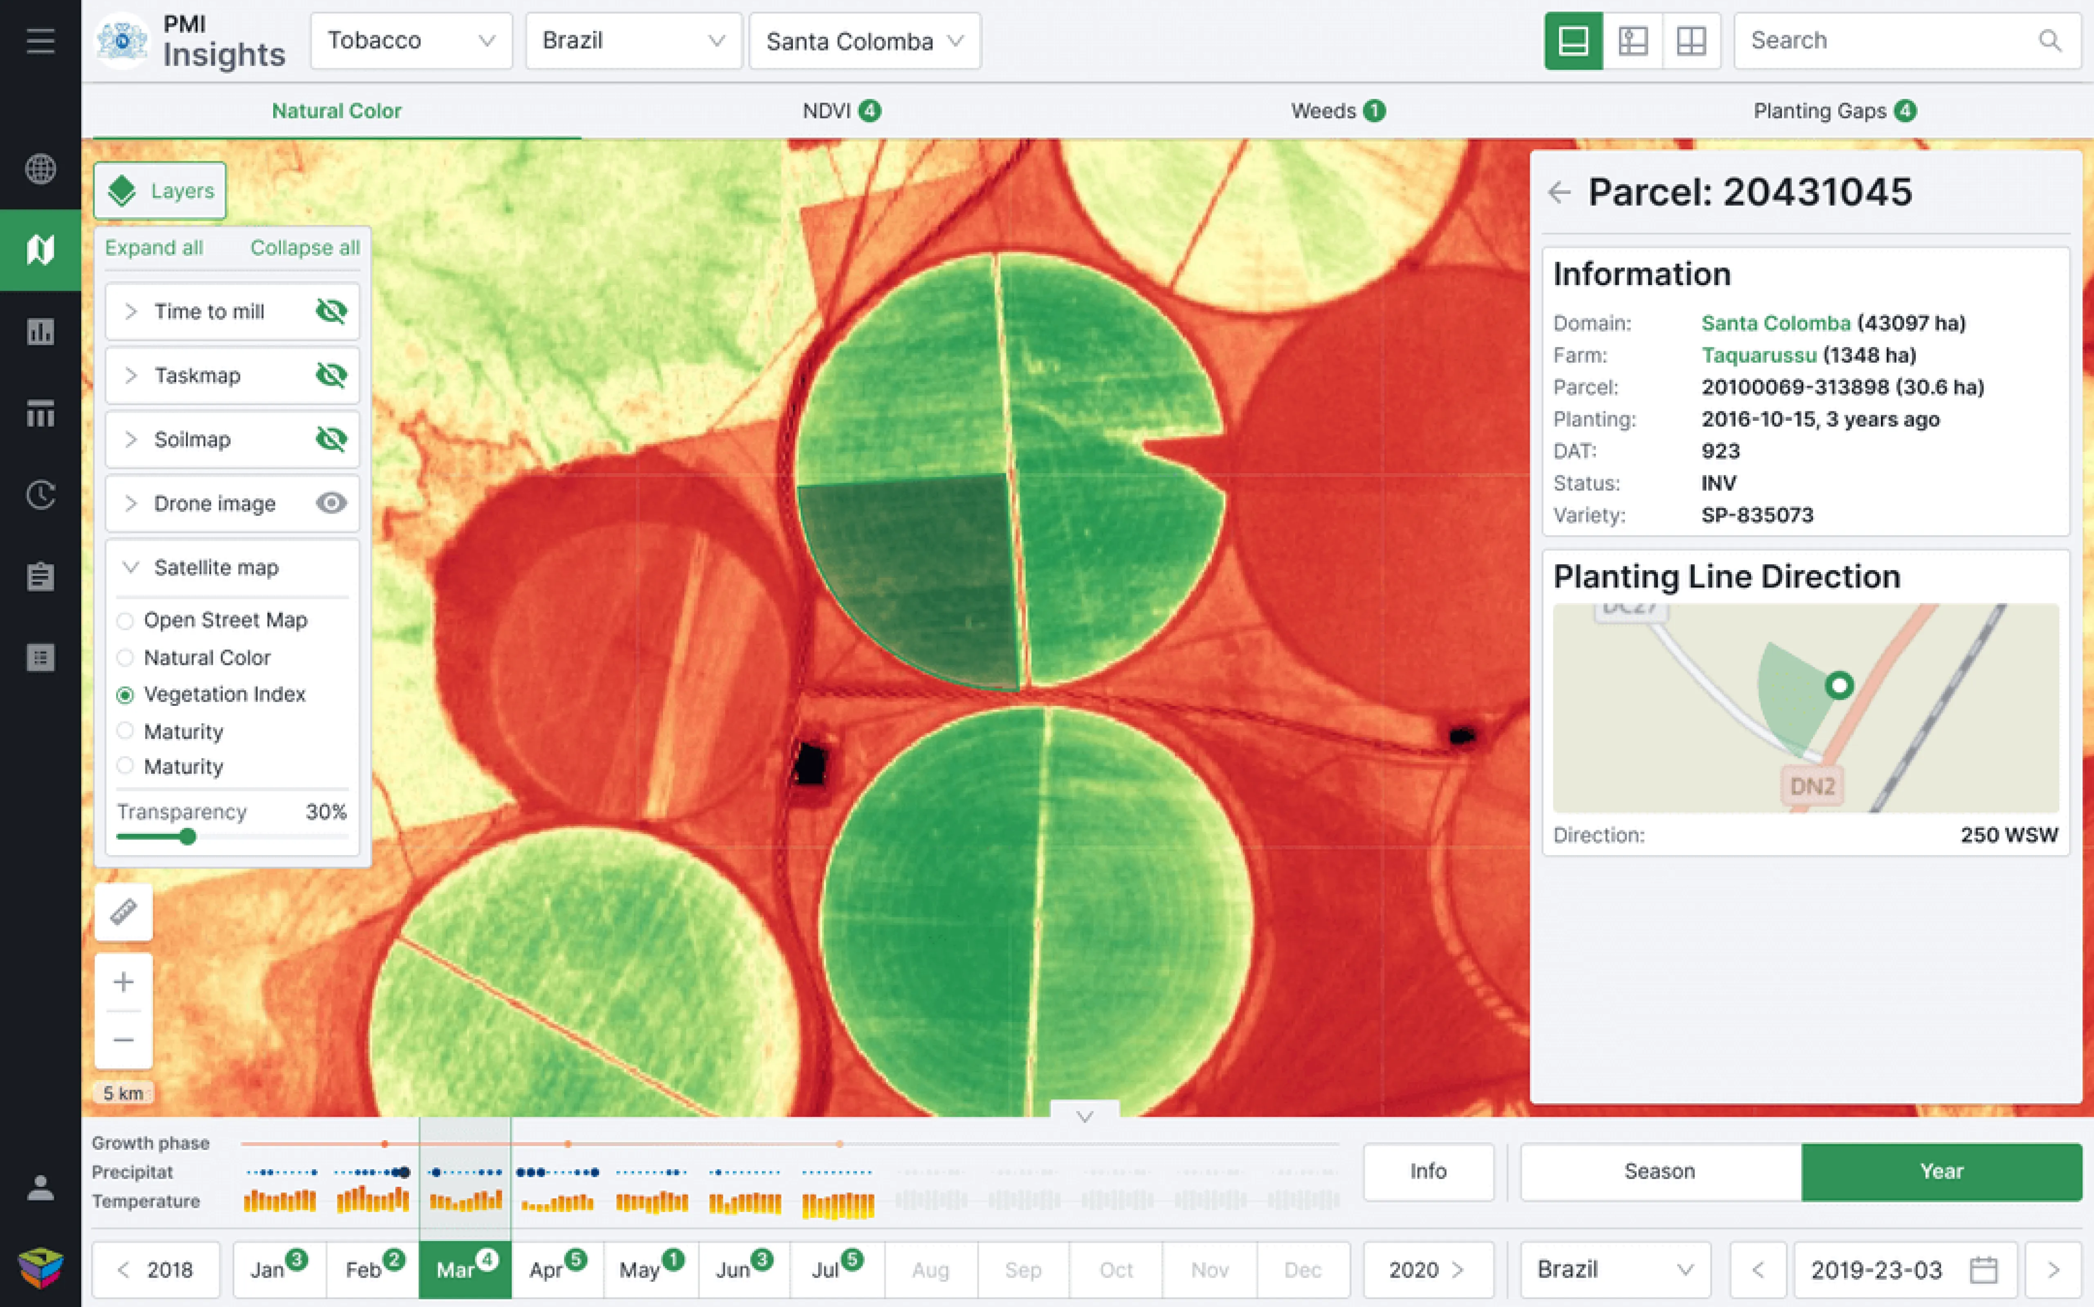Click the March temperature bars
Image resolution: width=2094 pixels, height=1307 pixels.
[465, 1201]
